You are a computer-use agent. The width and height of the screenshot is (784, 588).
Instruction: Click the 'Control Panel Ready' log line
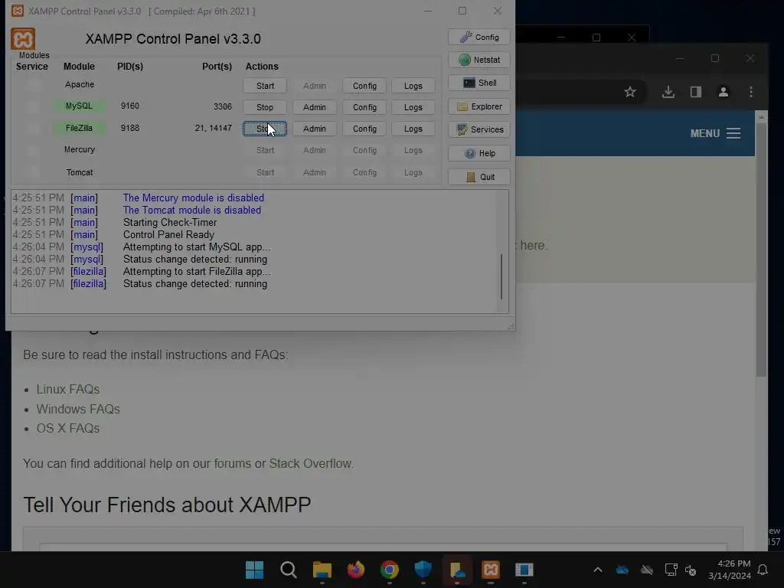point(168,234)
